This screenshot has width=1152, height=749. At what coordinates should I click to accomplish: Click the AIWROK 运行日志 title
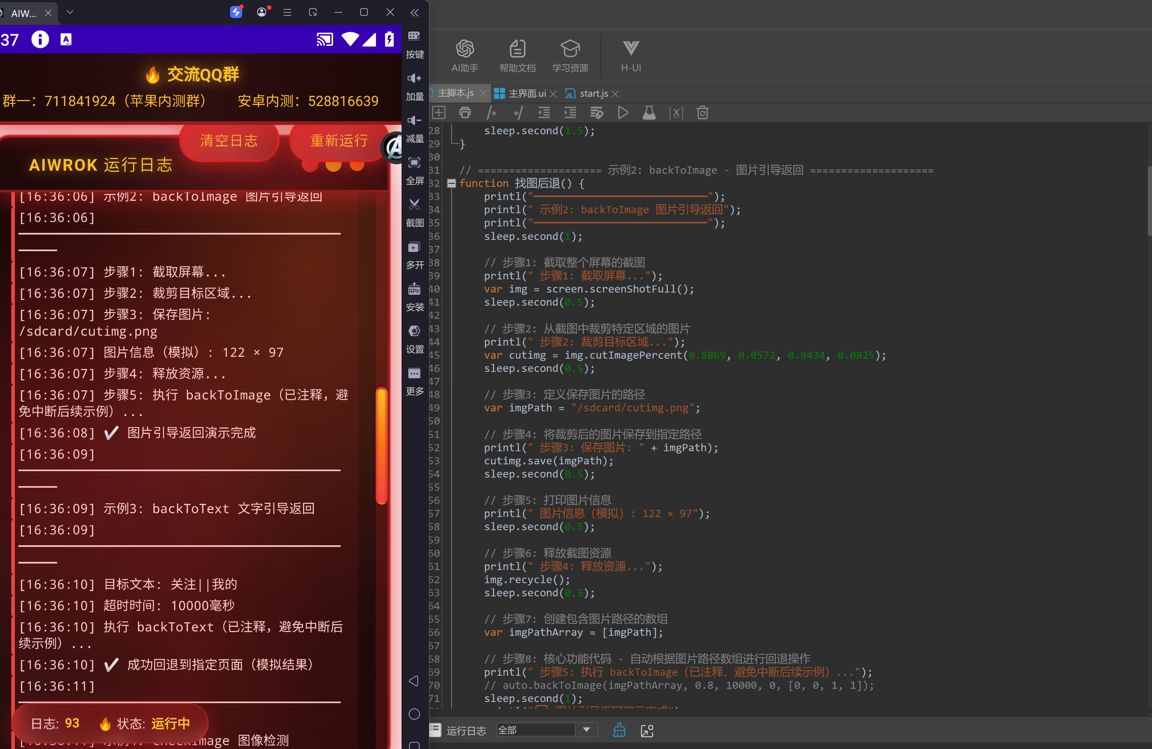101,165
